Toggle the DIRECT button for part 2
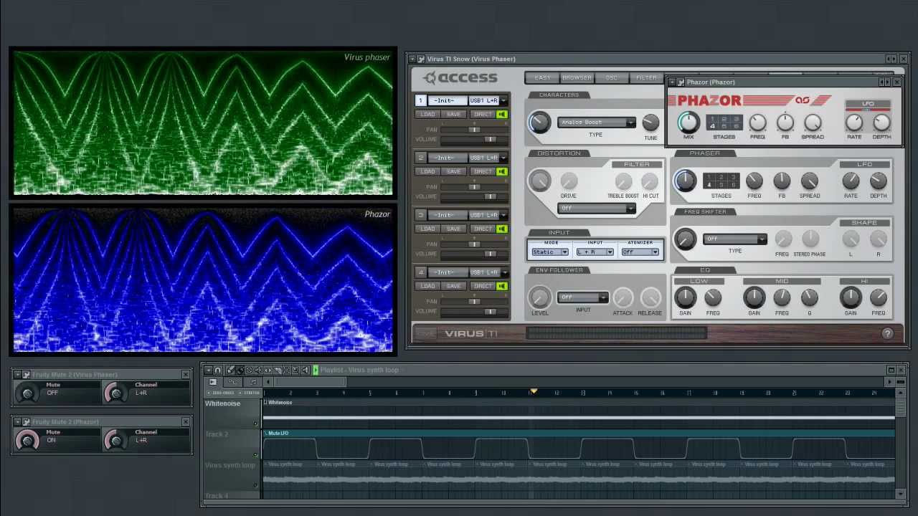The image size is (918, 516). tap(483, 172)
